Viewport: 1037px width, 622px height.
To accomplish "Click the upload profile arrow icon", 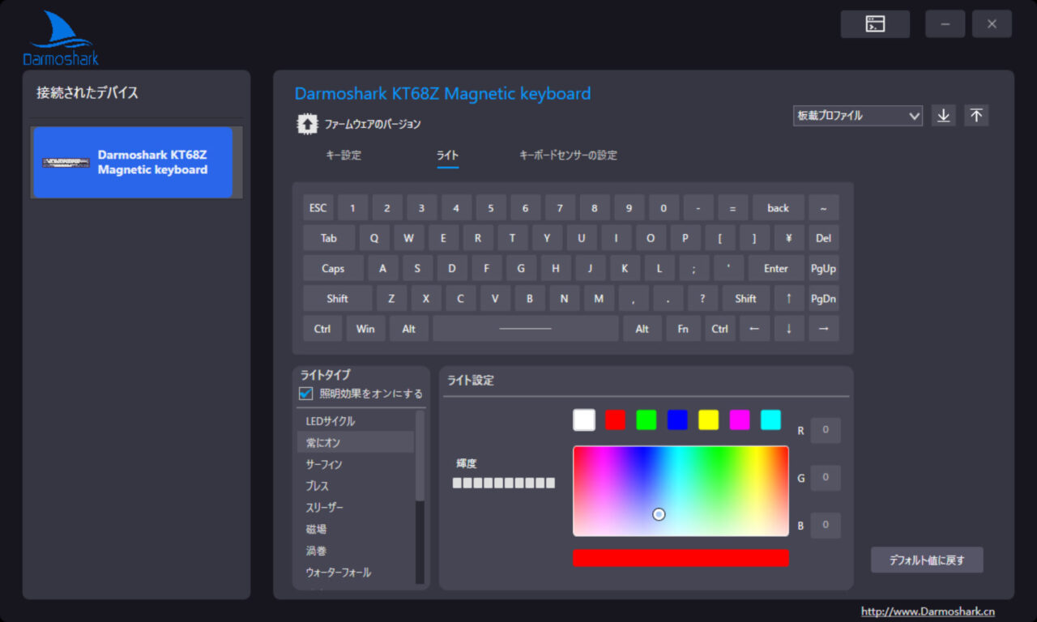I will [x=976, y=116].
